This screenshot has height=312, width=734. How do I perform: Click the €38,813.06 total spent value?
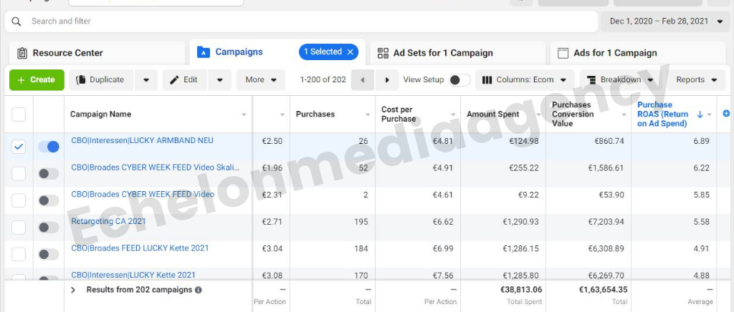point(521,290)
